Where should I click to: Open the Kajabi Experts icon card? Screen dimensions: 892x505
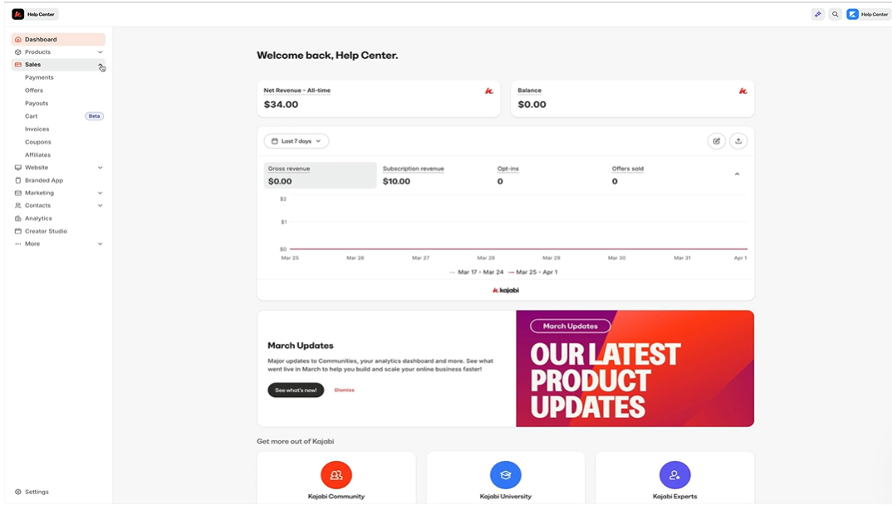pyautogui.click(x=674, y=475)
